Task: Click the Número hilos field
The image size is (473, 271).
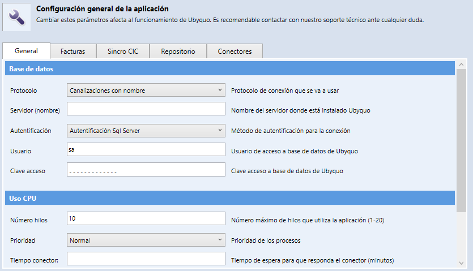Action: coord(146,218)
